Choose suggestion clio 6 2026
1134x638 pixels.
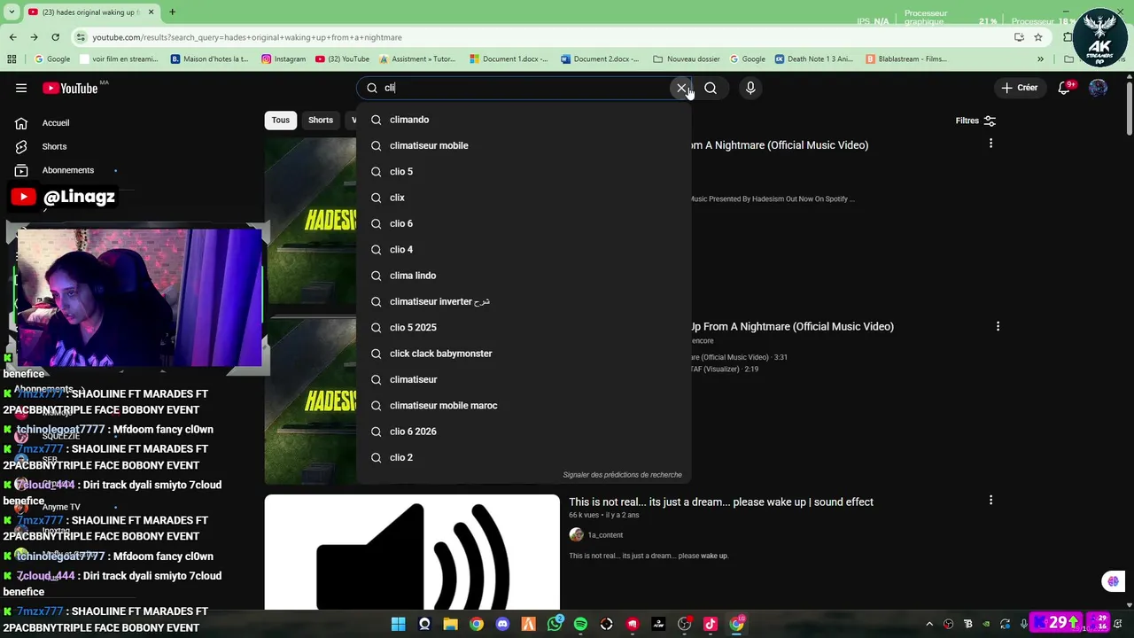(x=524, y=432)
